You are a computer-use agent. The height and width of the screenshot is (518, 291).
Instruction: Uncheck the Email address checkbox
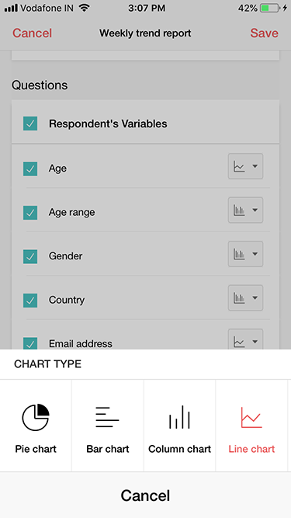pyautogui.click(x=30, y=343)
